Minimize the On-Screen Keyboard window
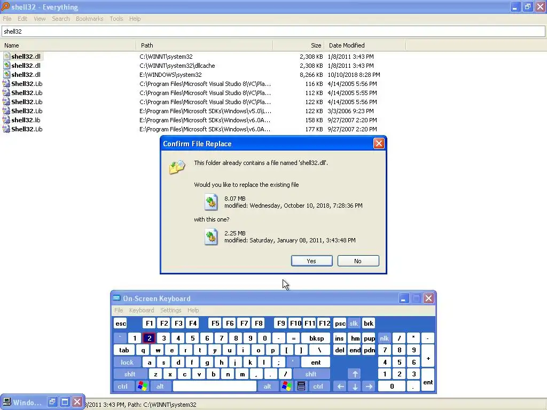 (x=404, y=298)
